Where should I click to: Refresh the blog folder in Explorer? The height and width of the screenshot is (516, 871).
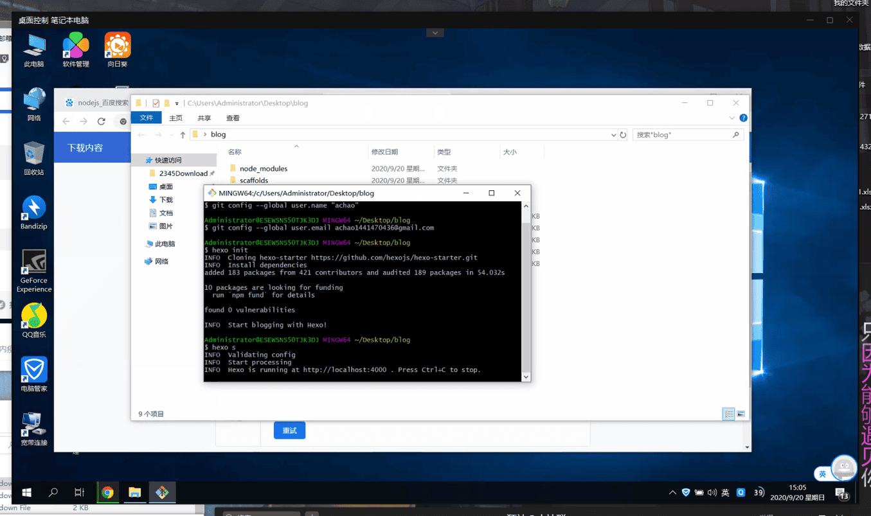pos(623,135)
